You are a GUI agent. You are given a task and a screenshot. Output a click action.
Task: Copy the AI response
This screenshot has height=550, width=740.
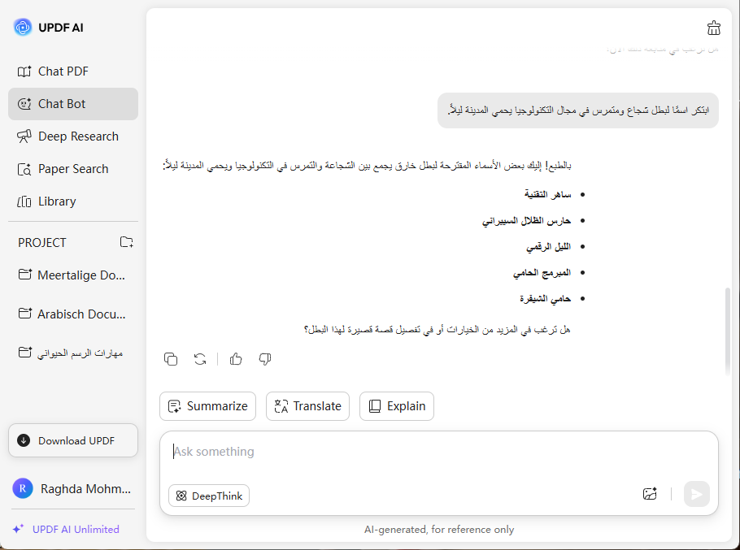[171, 358]
